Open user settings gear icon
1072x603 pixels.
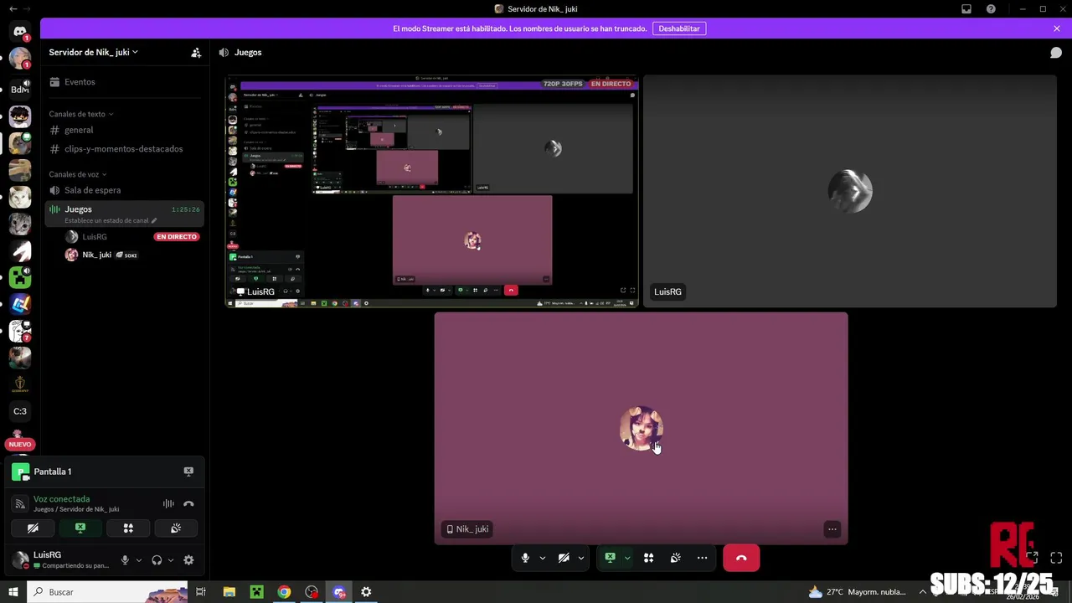[188, 560]
